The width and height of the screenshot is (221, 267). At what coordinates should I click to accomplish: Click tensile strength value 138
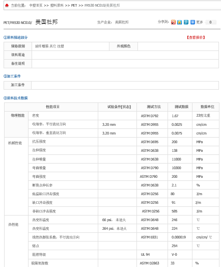175,151
